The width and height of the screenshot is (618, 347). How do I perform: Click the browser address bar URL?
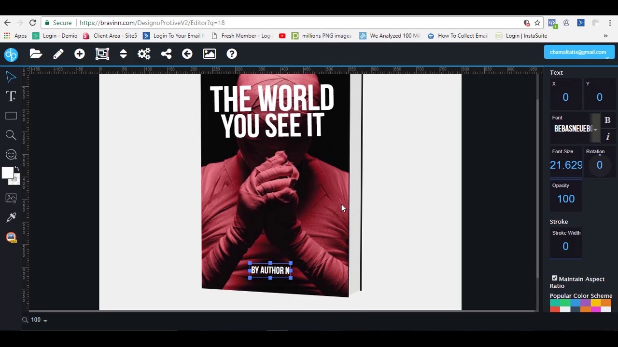(152, 23)
